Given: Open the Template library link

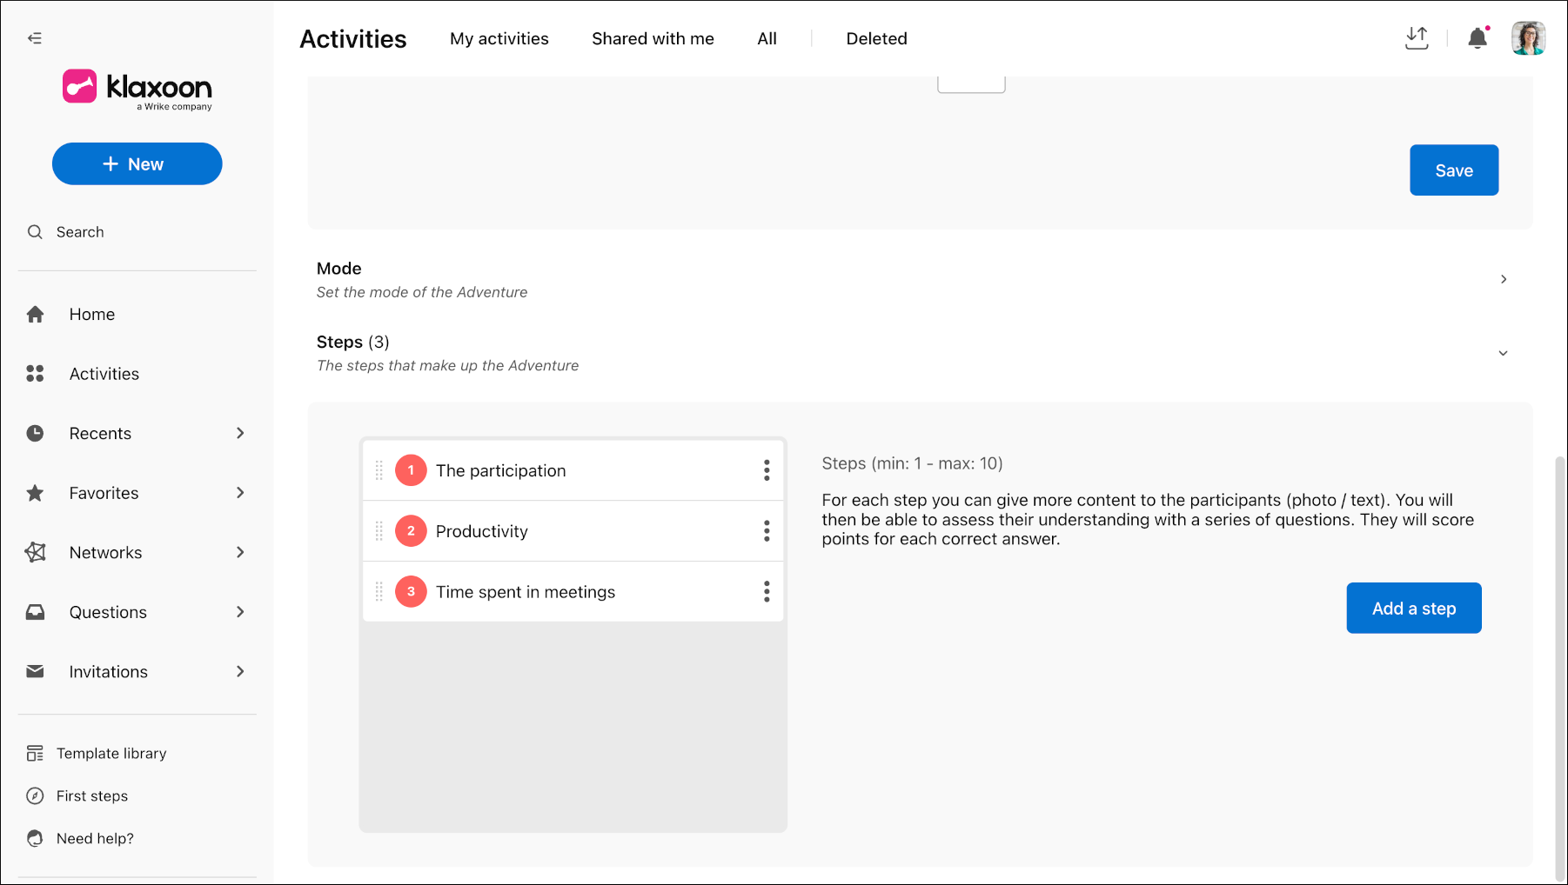Looking at the screenshot, I should click(111, 753).
